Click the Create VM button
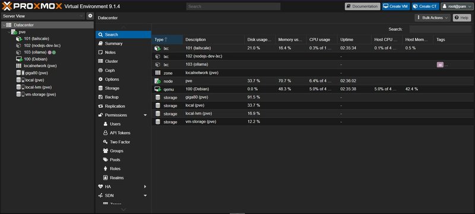 396,6
